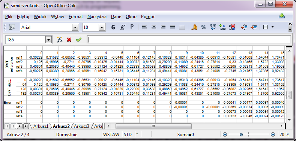
Task: Click the formula input line
Action: coord(189,40)
